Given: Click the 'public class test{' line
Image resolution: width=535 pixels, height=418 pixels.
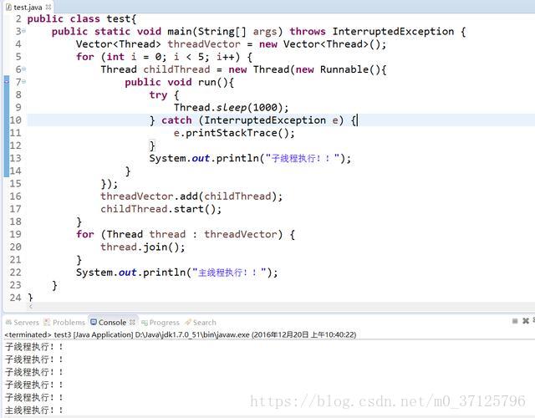Looking at the screenshot, I should [82, 18].
